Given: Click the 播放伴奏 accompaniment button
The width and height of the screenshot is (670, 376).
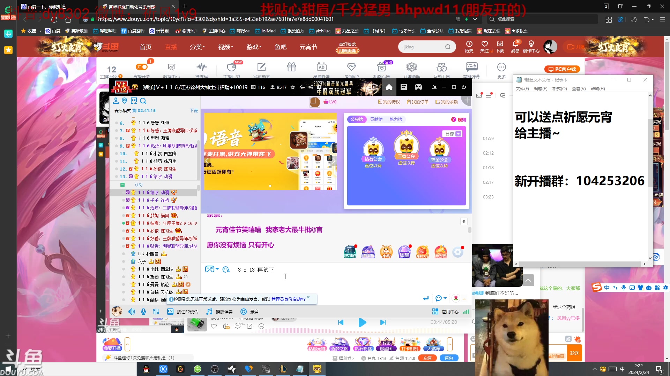Looking at the screenshot, I should [219, 312].
